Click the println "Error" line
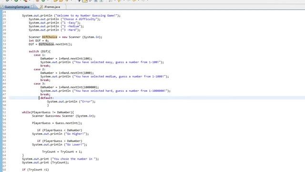This screenshot has width=305, height=172. pos(71,101)
